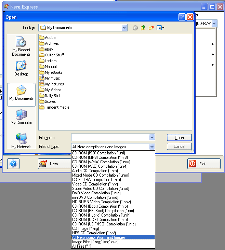
Task: Cancel the Open dialog
Action: (179, 147)
